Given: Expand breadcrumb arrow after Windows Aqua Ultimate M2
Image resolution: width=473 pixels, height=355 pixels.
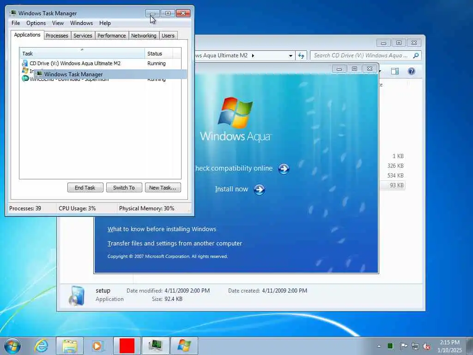Looking at the screenshot, I should coord(253,55).
